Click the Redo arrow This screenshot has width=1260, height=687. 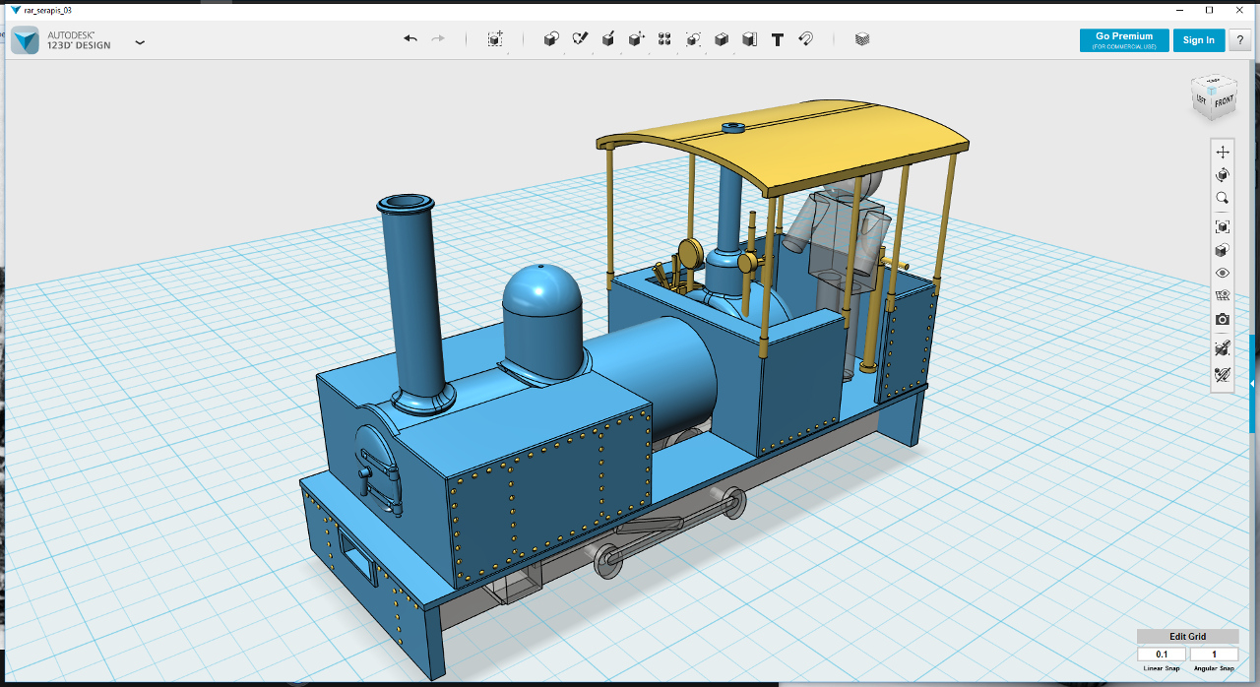pyautogui.click(x=438, y=39)
